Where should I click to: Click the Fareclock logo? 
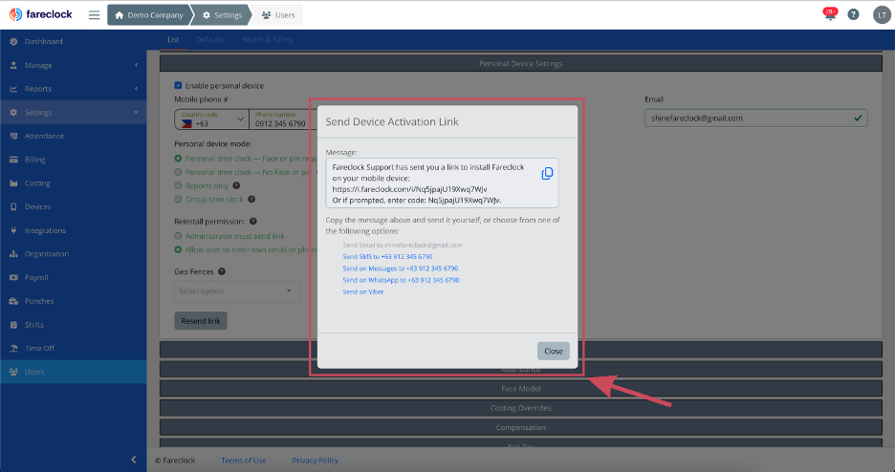click(x=40, y=14)
